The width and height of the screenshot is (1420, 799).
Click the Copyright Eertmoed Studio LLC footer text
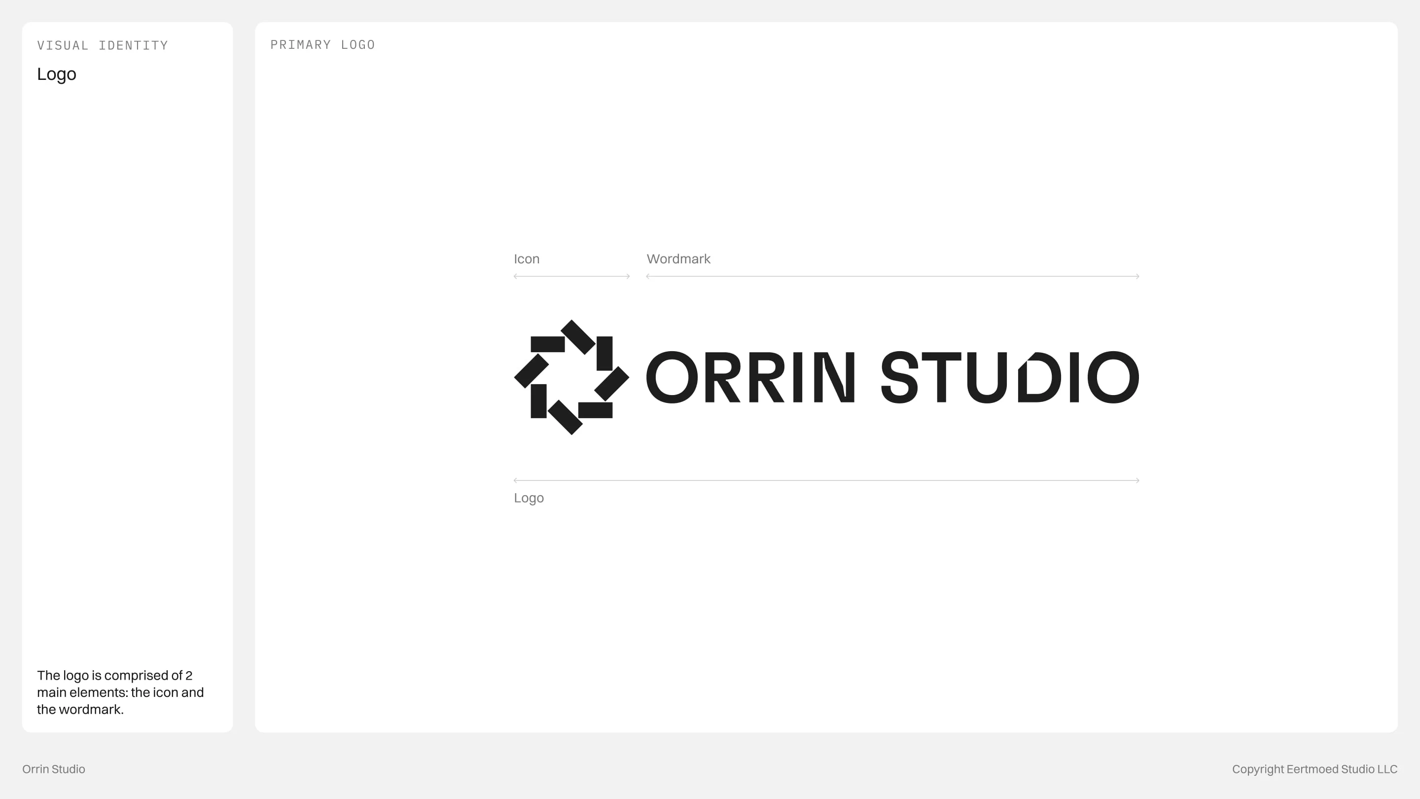pyautogui.click(x=1314, y=769)
